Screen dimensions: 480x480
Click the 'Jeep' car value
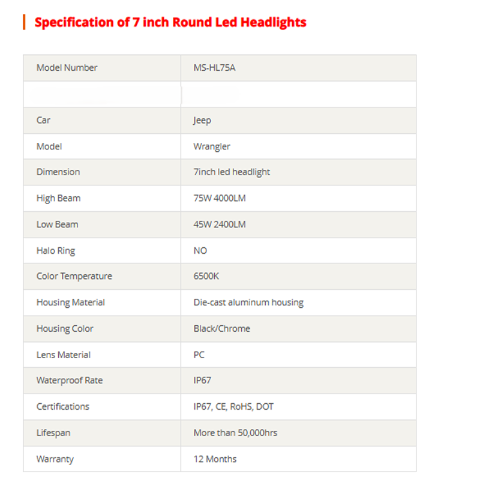click(202, 120)
